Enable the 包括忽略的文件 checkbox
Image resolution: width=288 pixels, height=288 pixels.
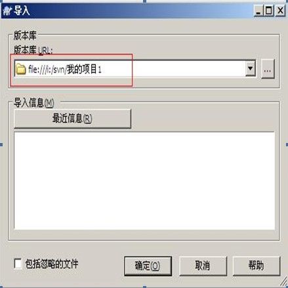click(x=18, y=264)
